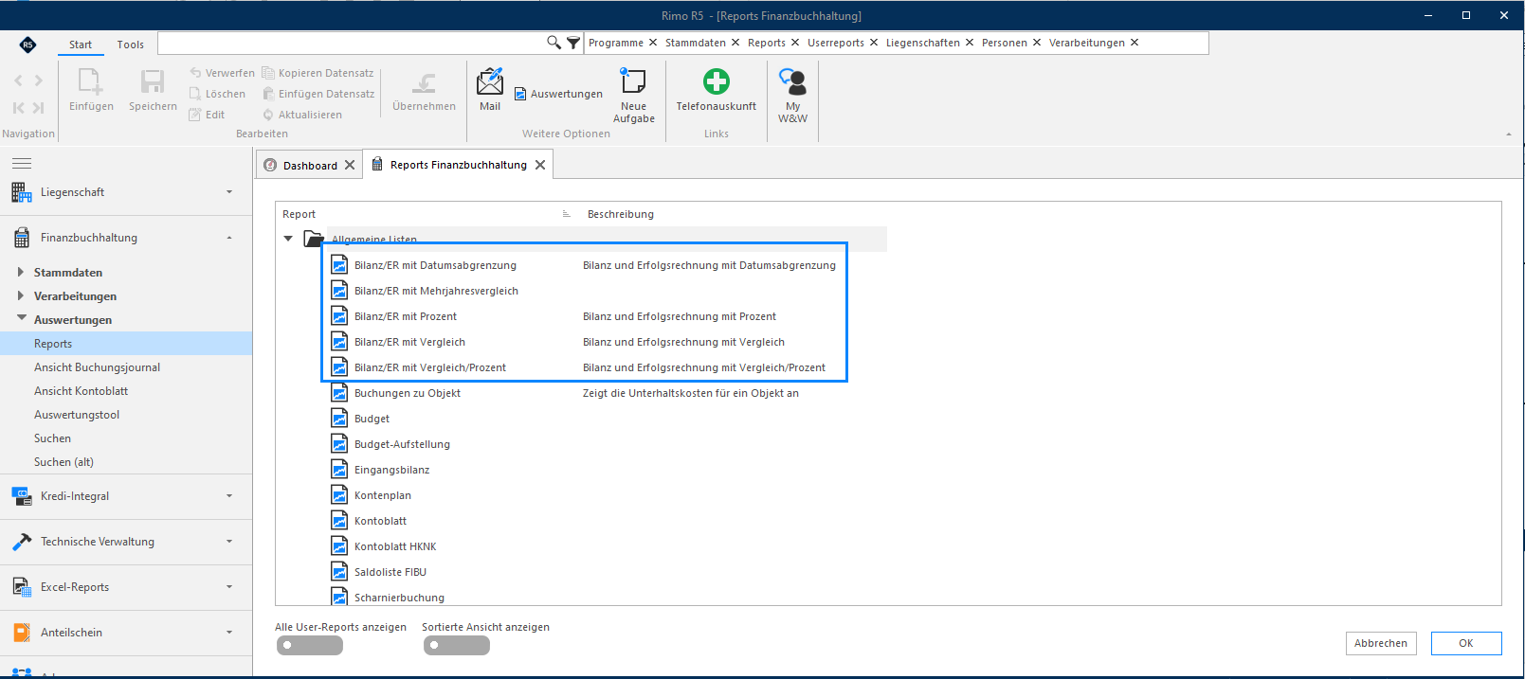Image resolution: width=1525 pixels, height=679 pixels.
Task: Click the Finanzbuchhaltung calculator icon
Action: coord(21,238)
